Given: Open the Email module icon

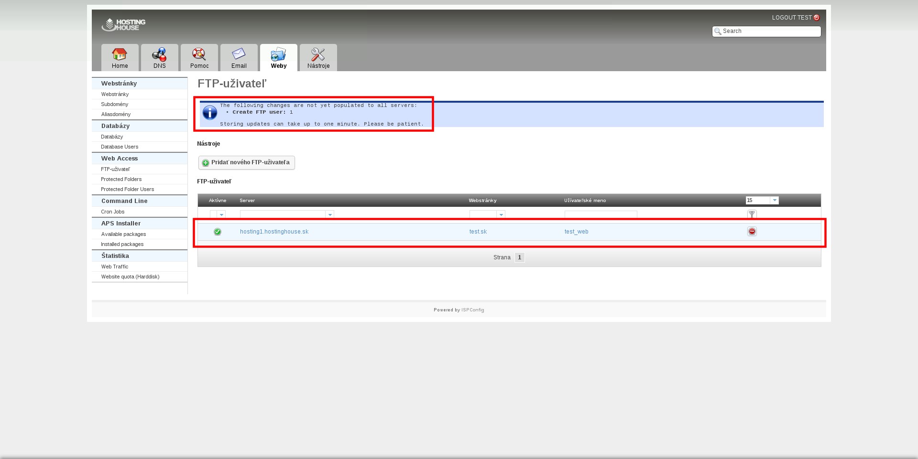Looking at the screenshot, I should tap(239, 55).
